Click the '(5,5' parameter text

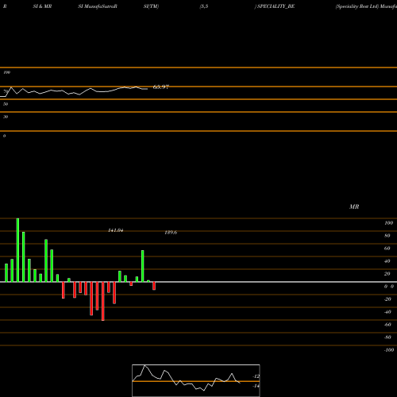point(204,6)
